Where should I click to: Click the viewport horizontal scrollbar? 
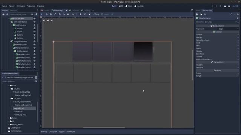(x=104, y=127)
